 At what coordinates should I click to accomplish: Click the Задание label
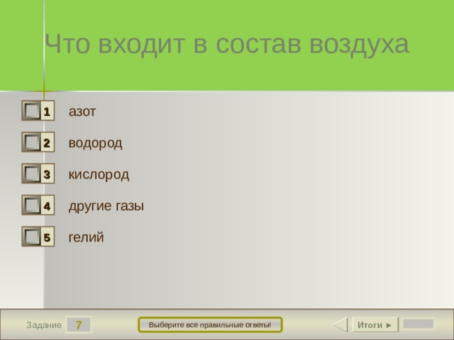click(44, 325)
